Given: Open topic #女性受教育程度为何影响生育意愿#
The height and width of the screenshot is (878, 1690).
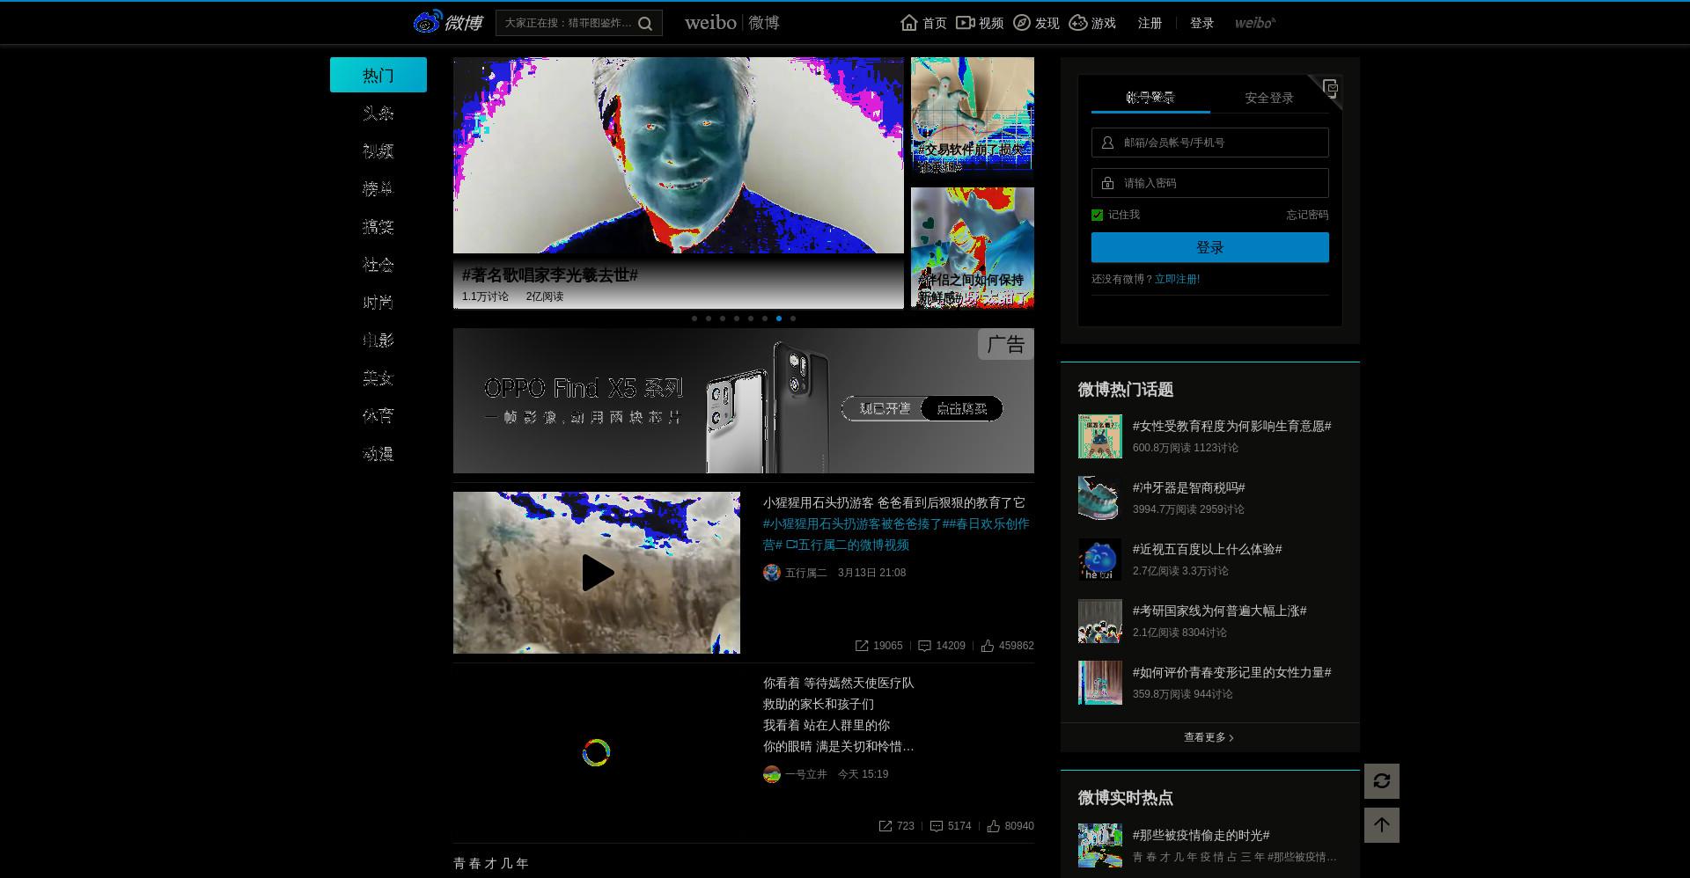Looking at the screenshot, I should (x=1231, y=426).
